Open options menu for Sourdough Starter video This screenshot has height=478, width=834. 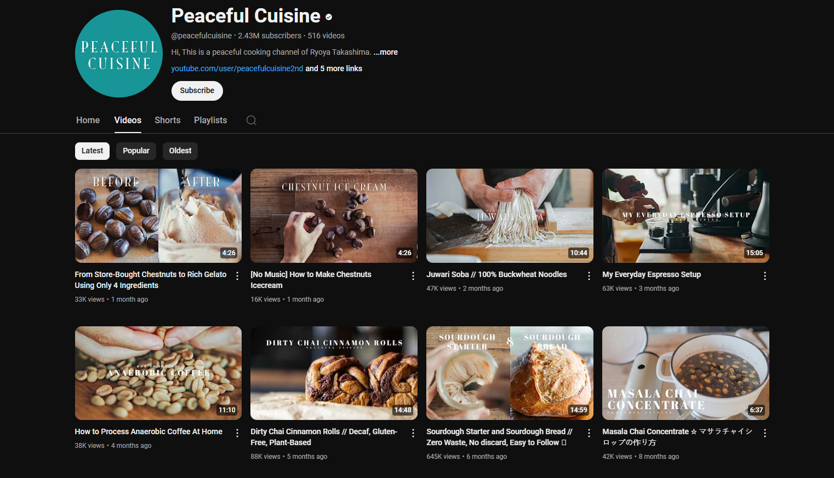[x=589, y=433]
